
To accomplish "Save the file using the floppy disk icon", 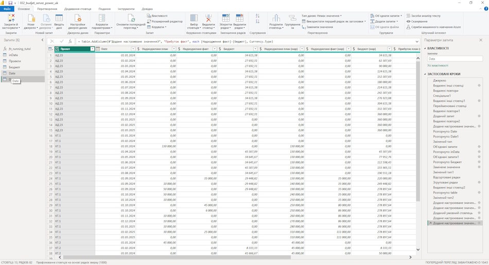I will click(x=10, y=3).
